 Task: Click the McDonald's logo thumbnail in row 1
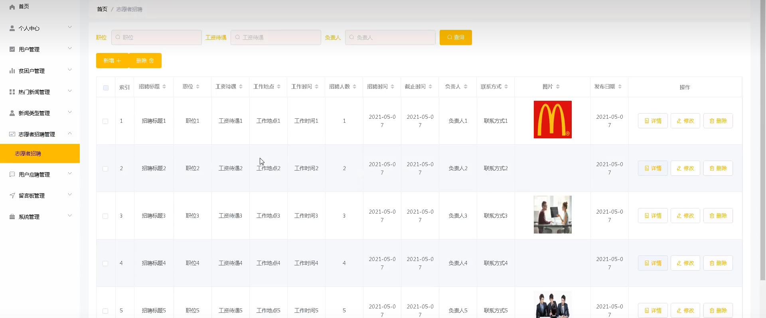click(x=553, y=120)
